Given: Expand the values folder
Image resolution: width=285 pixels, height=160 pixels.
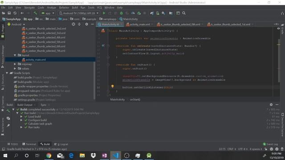Looking at the screenshot, I should [x=15, y=68].
